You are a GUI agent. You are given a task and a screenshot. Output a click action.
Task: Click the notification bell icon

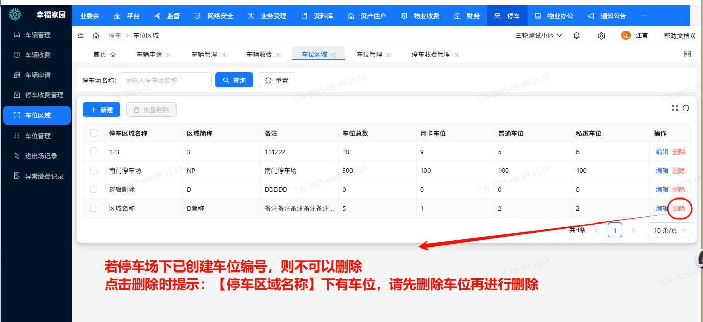[x=576, y=36]
